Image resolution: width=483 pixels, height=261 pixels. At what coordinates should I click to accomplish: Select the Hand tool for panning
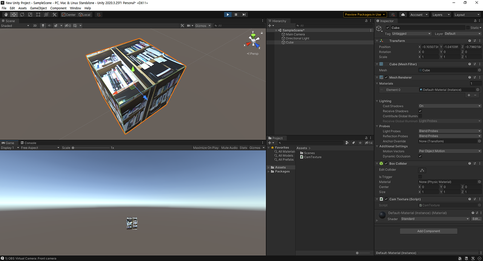pos(5,14)
